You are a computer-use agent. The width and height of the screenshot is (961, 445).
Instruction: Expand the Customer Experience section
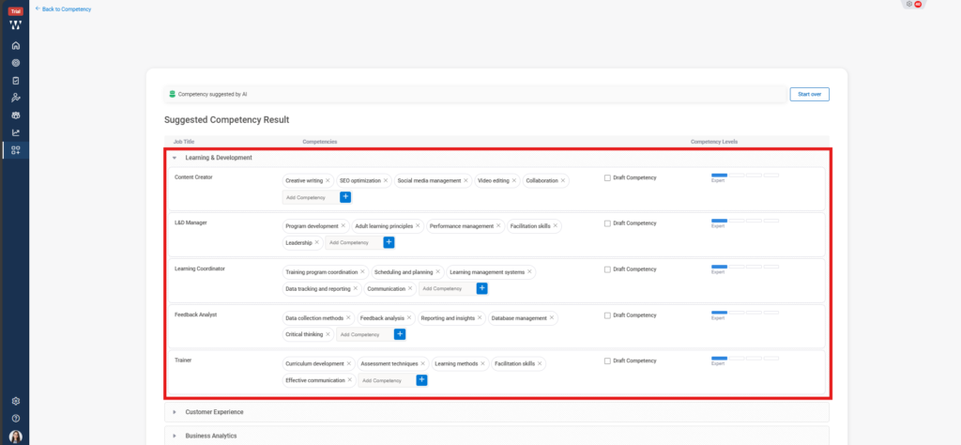(174, 412)
